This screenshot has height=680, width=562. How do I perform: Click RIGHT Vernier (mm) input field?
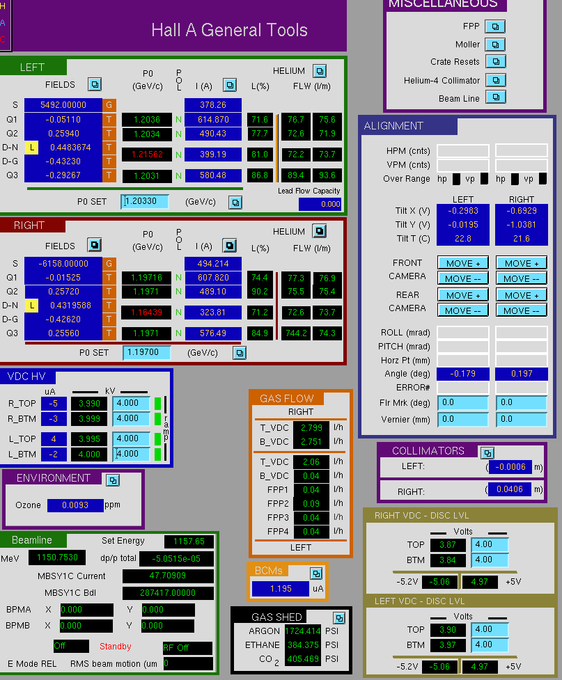[x=521, y=420]
